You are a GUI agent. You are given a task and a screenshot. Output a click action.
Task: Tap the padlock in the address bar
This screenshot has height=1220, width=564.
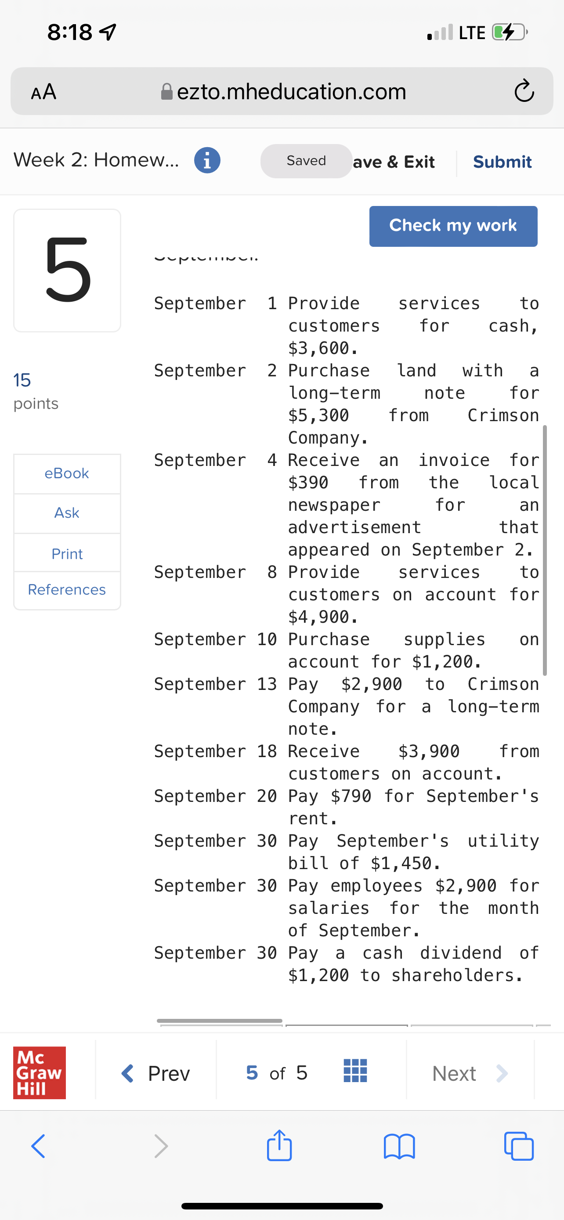[166, 91]
